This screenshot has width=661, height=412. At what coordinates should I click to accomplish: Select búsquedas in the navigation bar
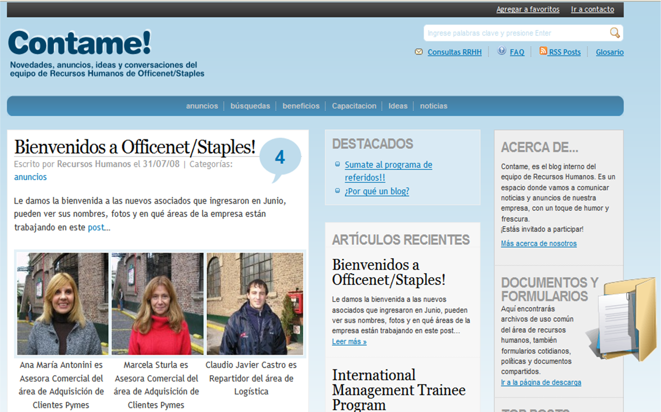250,106
